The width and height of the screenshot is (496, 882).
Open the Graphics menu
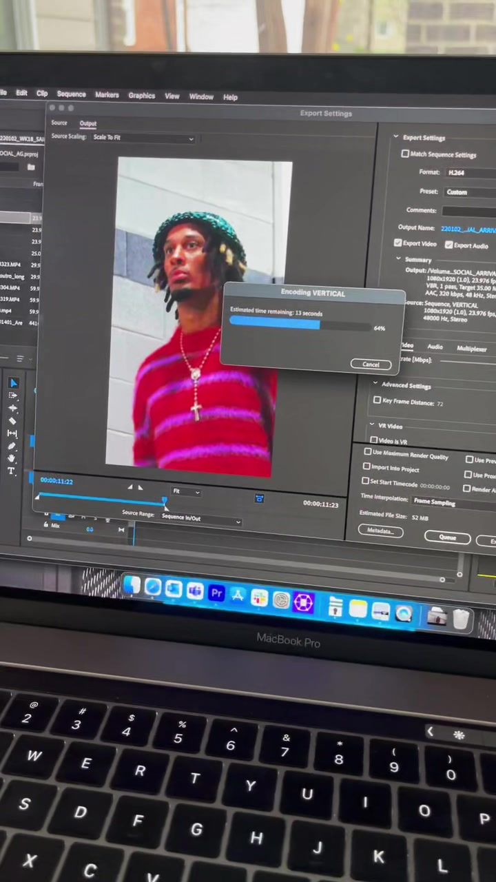point(142,96)
